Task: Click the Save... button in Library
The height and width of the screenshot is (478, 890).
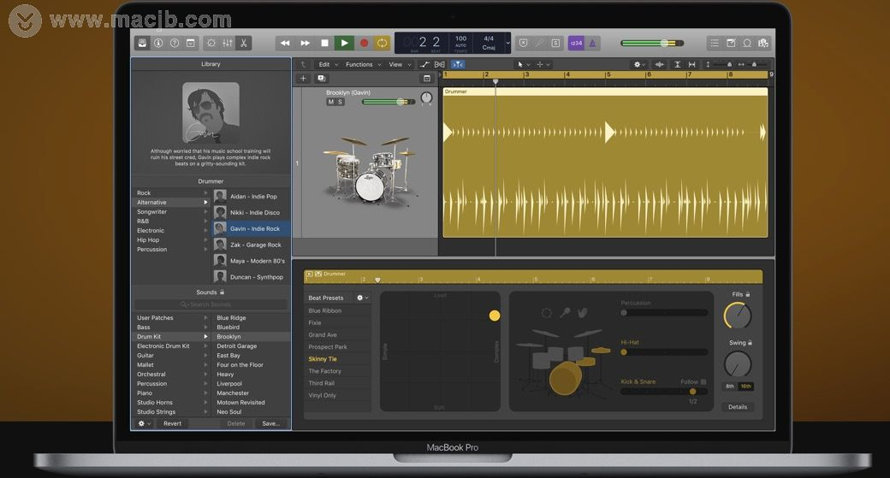Action: click(x=270, y=423)
